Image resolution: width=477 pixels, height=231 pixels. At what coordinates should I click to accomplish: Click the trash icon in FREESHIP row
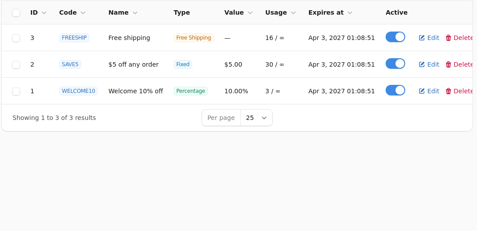[448, 38]
